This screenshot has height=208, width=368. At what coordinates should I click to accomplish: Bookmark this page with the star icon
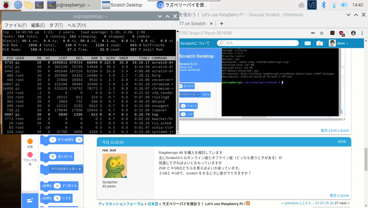coord(322,33)
